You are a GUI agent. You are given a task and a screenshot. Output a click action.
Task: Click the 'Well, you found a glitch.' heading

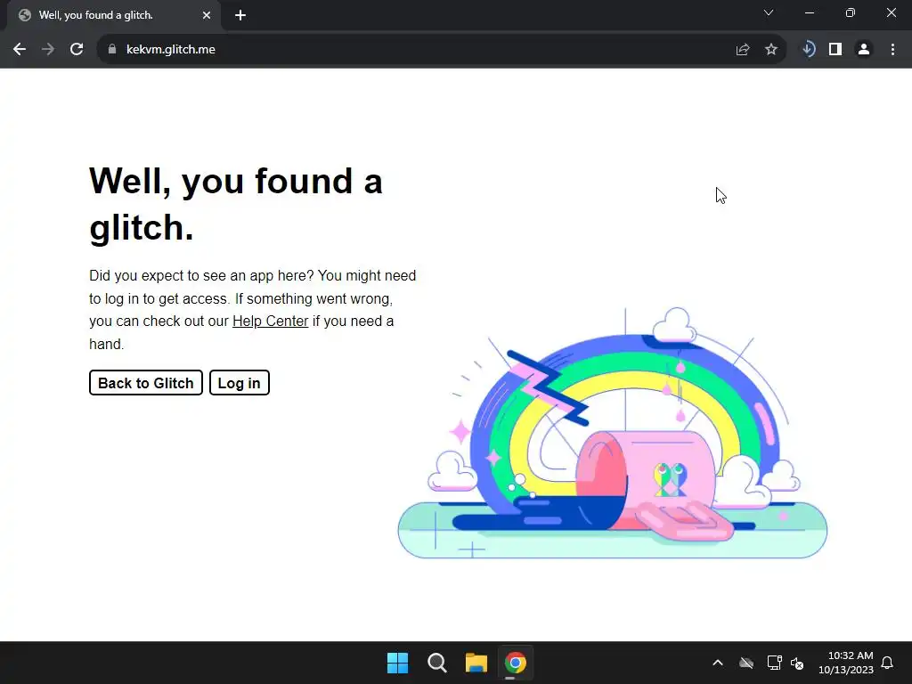click(x=235, y=204)
